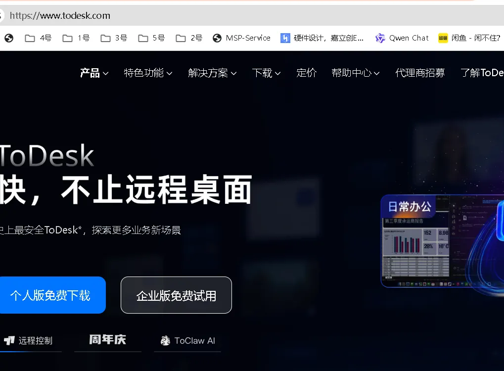Screen dimensions: 504x371
Task: Select the 周年庆 tab
Action: coord(108,340)
